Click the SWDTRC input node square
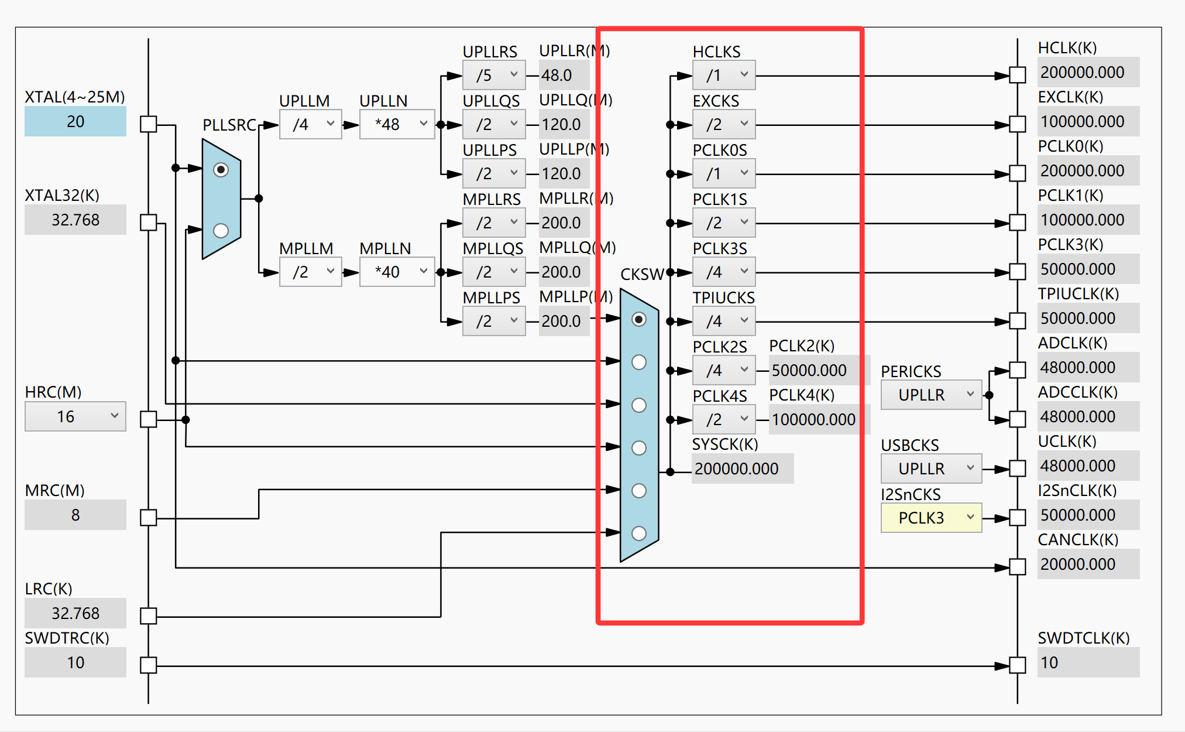The height and width of the screenshot is (732, 1185). pos(149,665)
